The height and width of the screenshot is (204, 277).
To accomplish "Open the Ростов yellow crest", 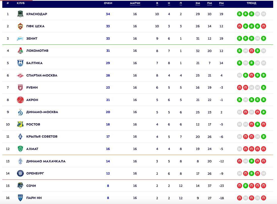I will click(x=20, y=124).
